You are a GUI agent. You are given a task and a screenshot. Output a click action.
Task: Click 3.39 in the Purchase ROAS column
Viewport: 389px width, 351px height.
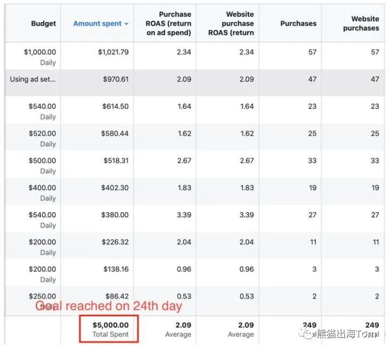pyautogui.click(x=184, y=215)
